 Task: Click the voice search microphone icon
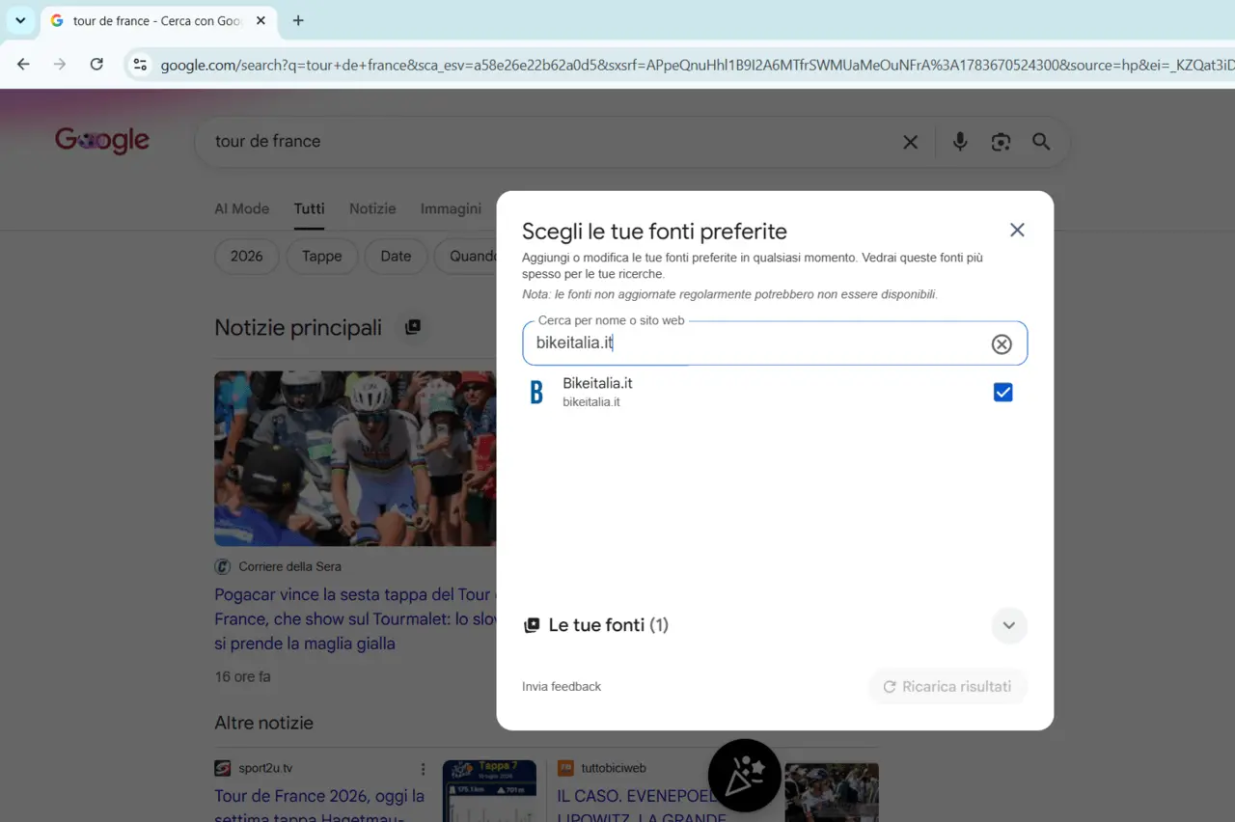(960, 142)
